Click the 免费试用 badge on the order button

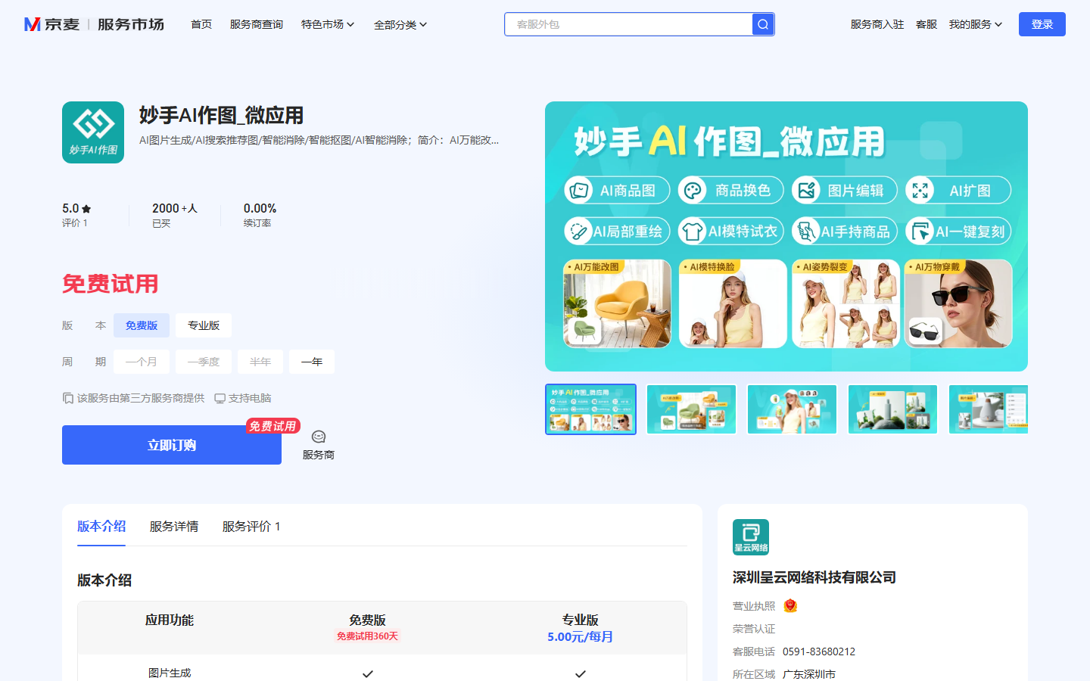tap(272, 426)
